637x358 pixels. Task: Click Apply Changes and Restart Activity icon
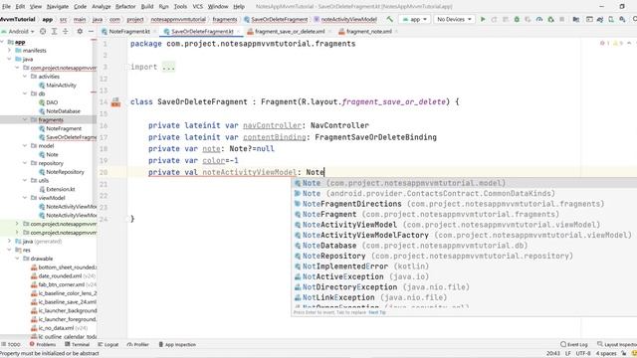[494, 19]
